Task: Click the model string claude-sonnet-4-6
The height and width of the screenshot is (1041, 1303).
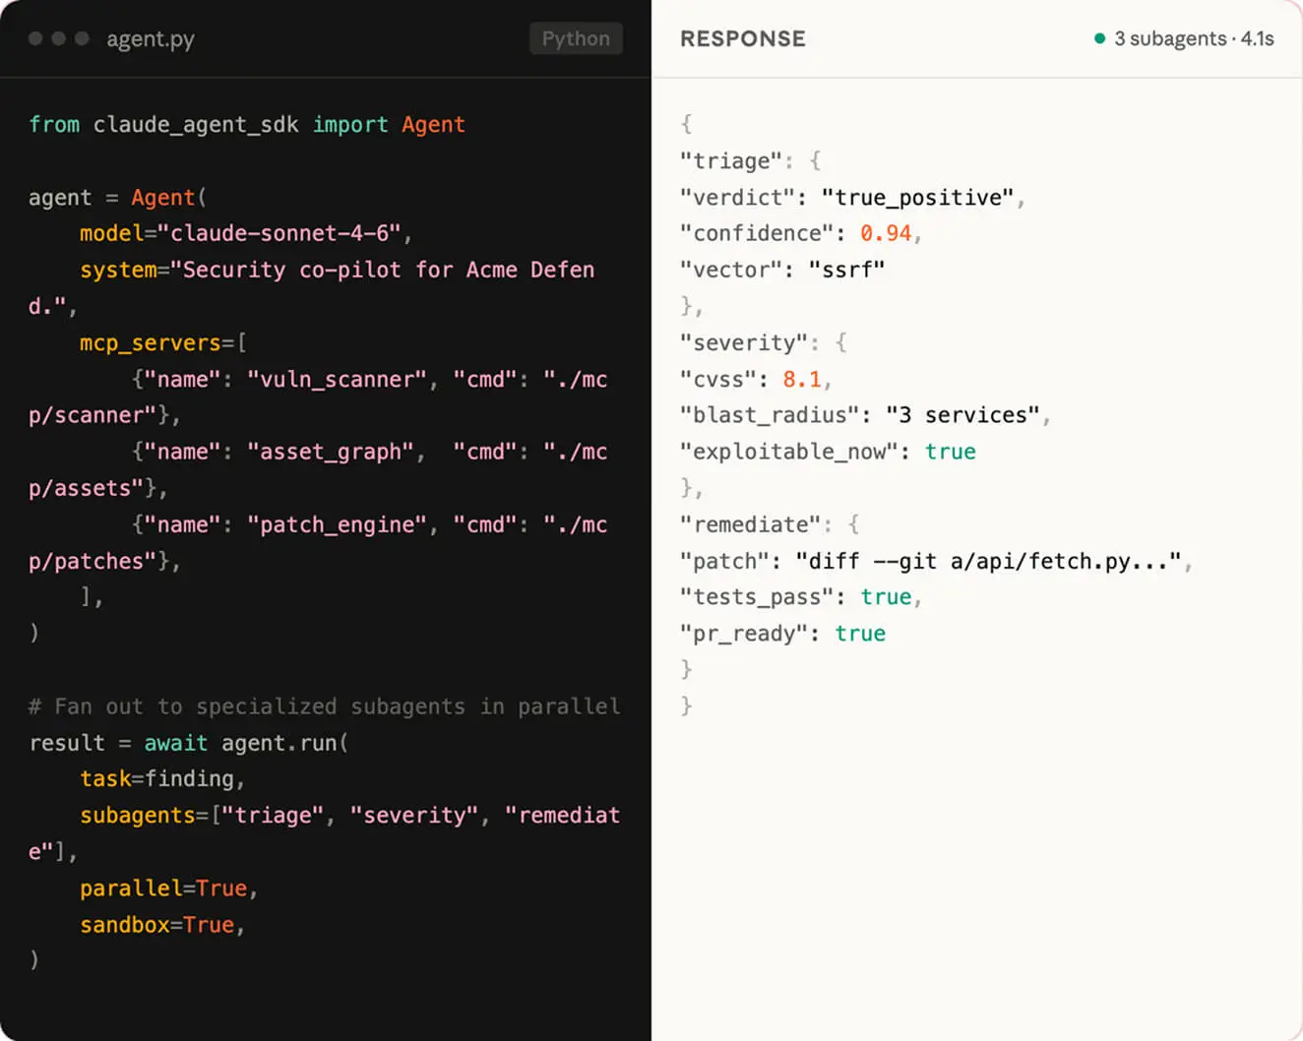Action: [279, 233]
